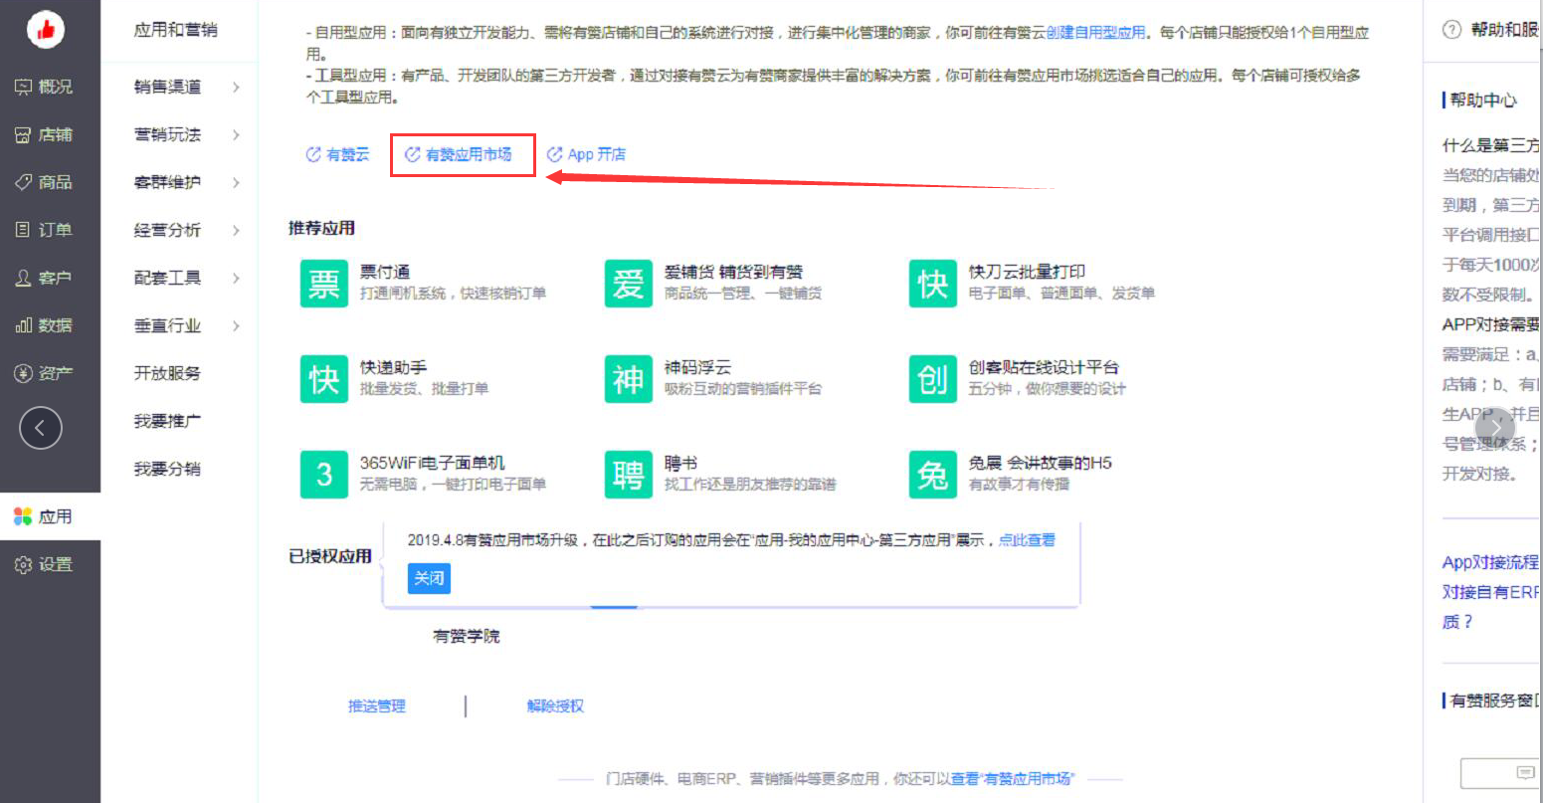The height and width of the screenshot is (803, 1543).
Task: Click 点此查看 link in notice
Action: coord(1028,540)
